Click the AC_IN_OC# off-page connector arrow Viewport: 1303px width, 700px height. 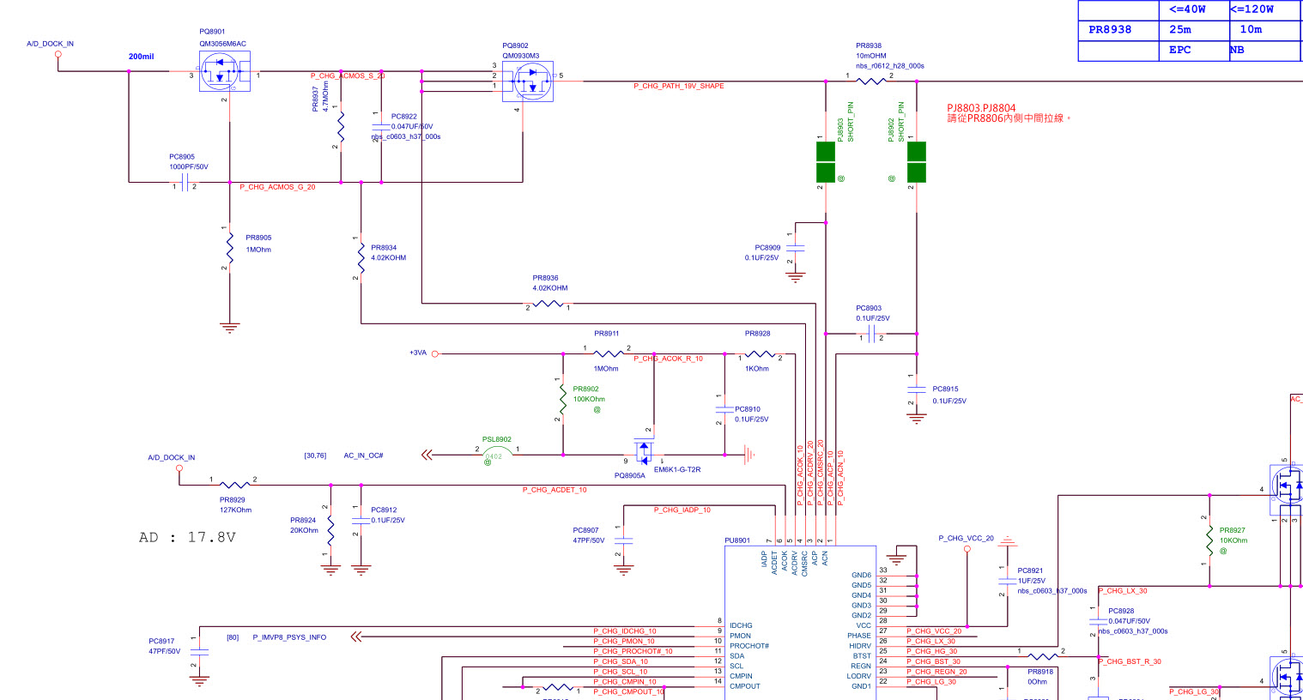pos(427,455)
